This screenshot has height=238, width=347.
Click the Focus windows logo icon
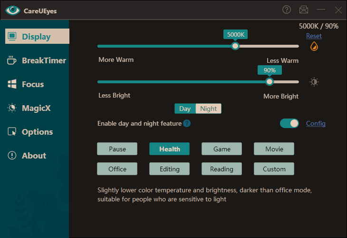(x=12, y=84)
